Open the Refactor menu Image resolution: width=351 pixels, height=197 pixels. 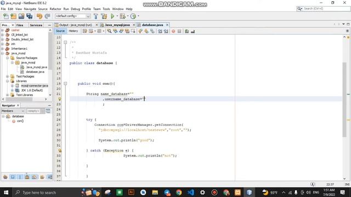click(x=55, y=9)
